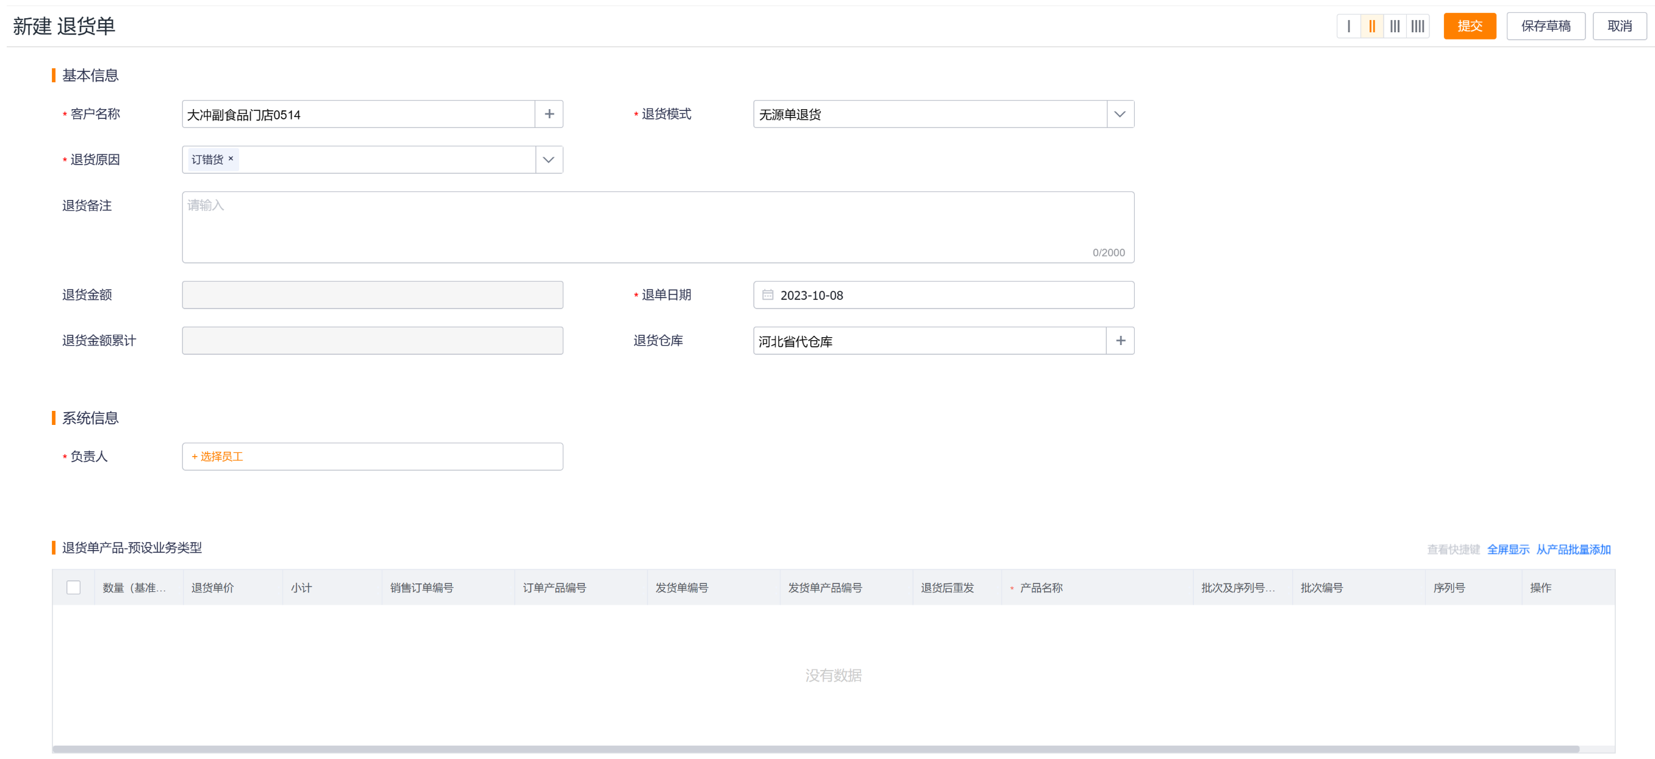Expand the 退货原因 dropdown arrow

tap(549, 160)
